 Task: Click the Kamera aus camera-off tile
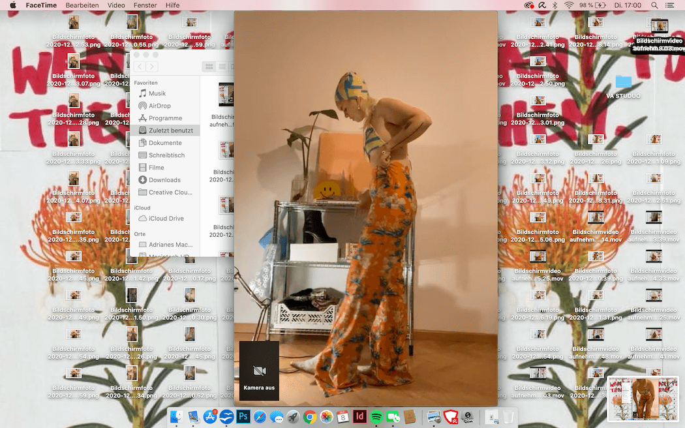[259, 371]
